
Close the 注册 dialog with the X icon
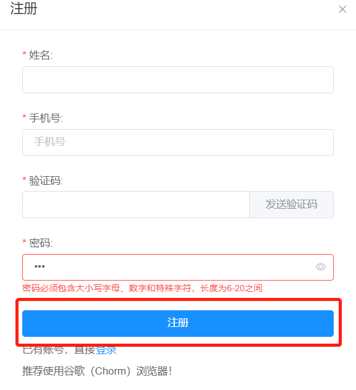coord(342,9)
